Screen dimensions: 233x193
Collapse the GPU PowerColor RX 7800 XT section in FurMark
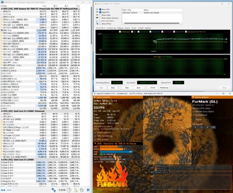(x=95, y=144)
